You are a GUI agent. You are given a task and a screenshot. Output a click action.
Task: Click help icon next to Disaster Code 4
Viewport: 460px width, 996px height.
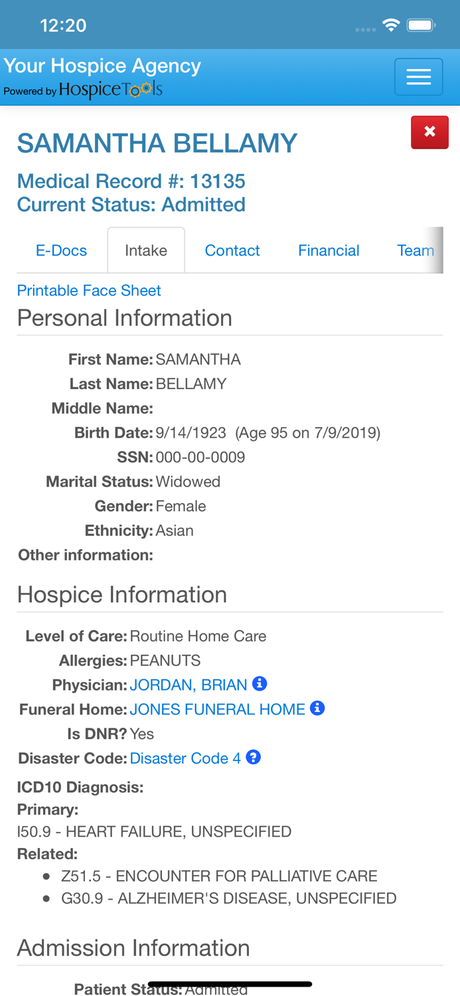[253, 757]
